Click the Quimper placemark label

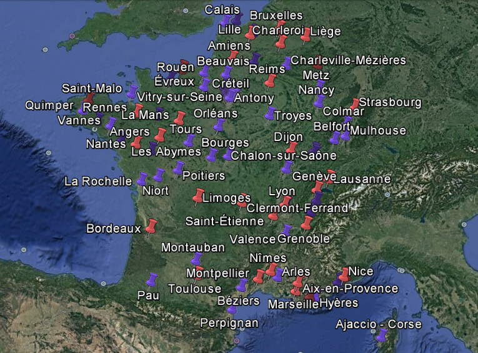[x=49, y=105]
